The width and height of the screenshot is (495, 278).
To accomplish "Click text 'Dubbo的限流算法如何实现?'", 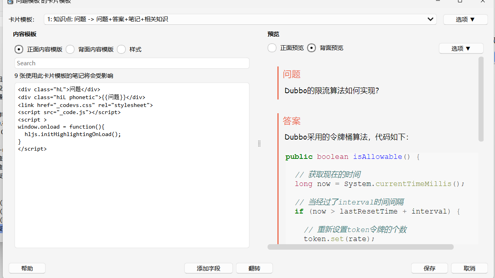I will point(332,91).
